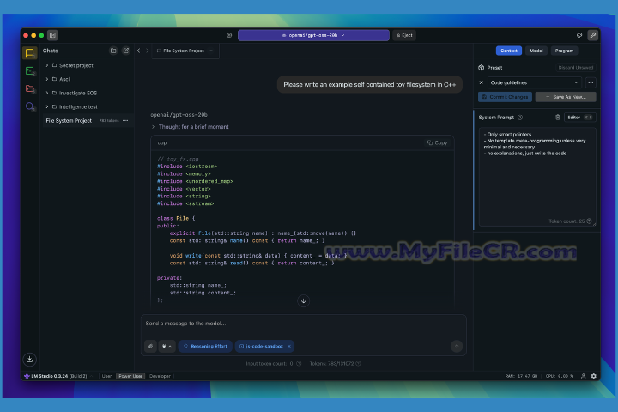Switch to User mode

click(106, 376)
